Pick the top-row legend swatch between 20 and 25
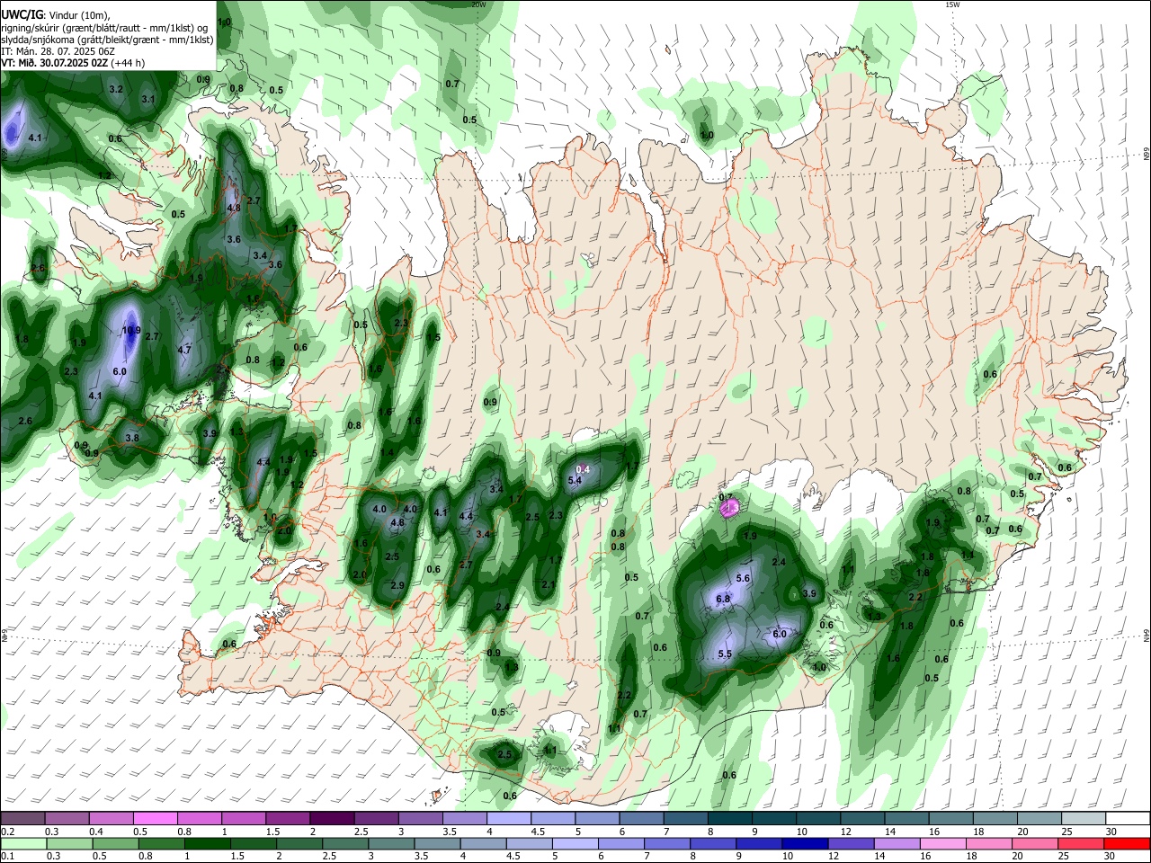Screen dimensions: 1151x863 point(1040,819)
